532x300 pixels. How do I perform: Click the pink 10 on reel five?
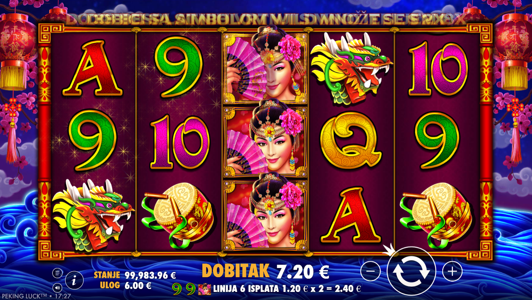click(x=438, y=69)
